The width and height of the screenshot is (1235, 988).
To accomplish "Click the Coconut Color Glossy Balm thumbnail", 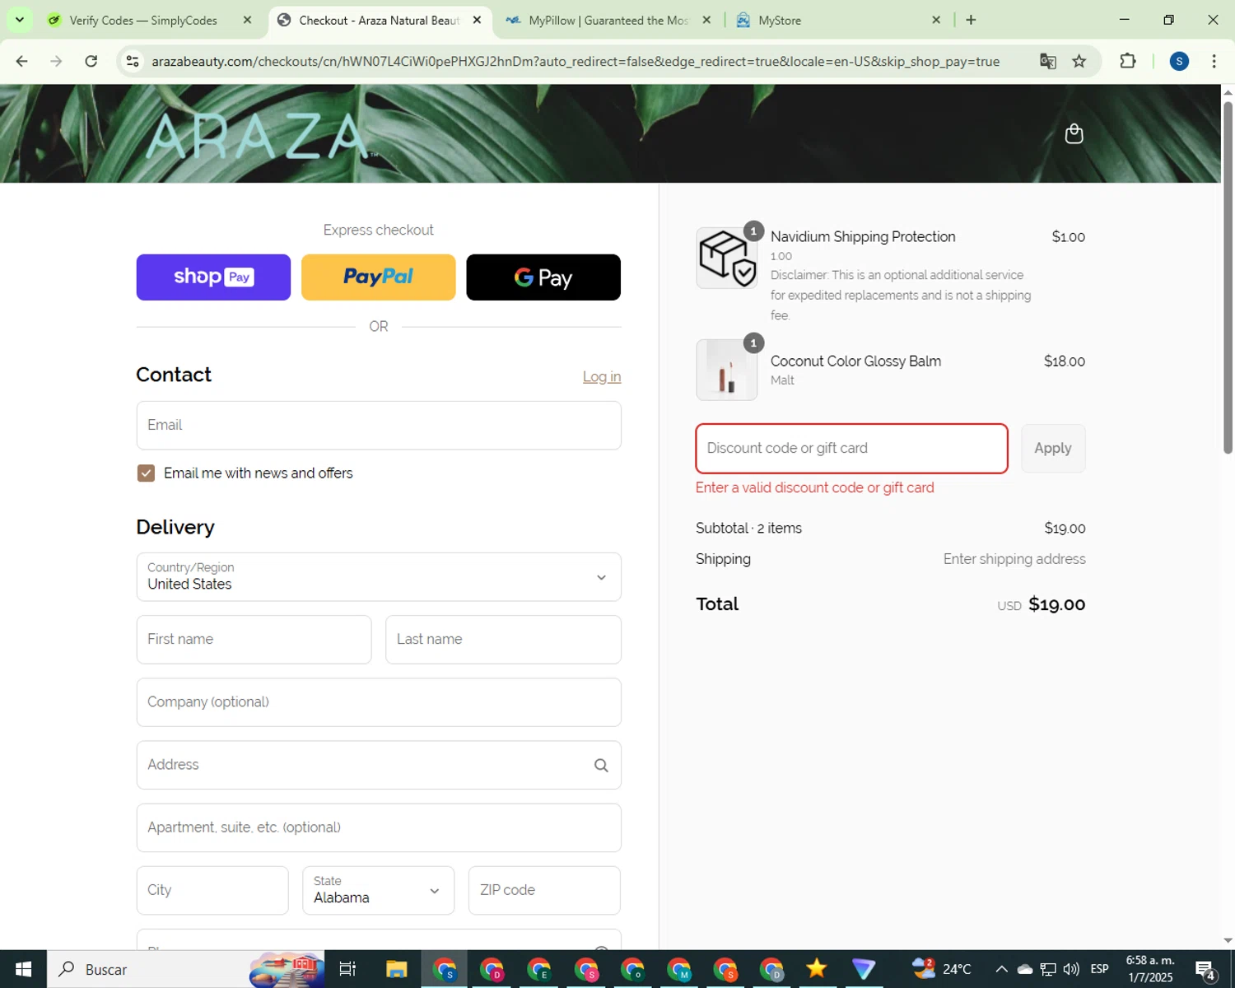I will 727,370.
